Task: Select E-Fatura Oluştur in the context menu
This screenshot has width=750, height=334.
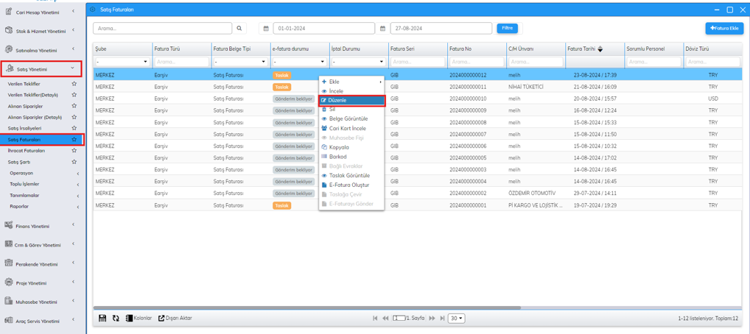Action: point(348,185)
